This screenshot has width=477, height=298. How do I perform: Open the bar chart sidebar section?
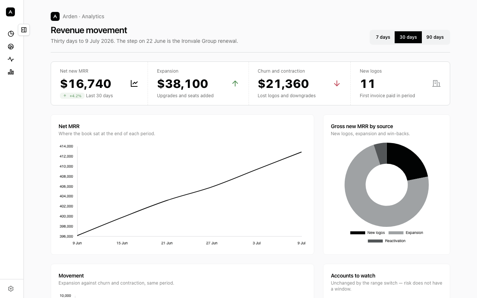[11, 72]
